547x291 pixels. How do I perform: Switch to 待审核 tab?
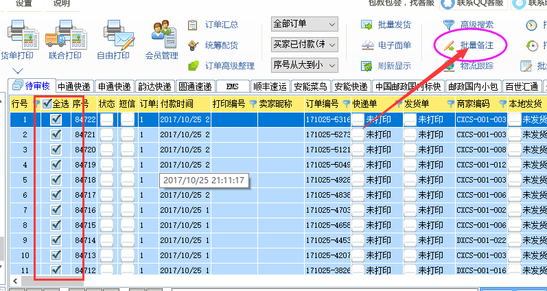[x=32, y=86]
